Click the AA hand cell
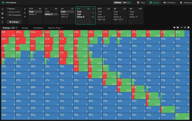 click(8, 33)
